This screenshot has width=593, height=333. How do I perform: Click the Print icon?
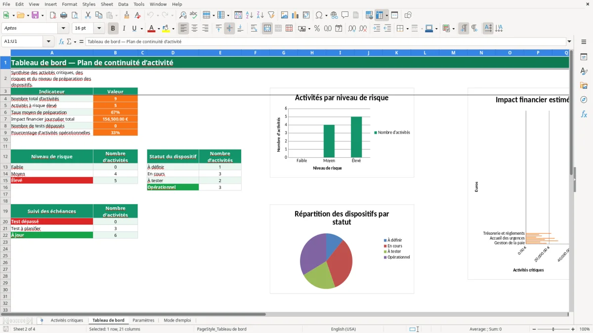click(x=64, y=15)
